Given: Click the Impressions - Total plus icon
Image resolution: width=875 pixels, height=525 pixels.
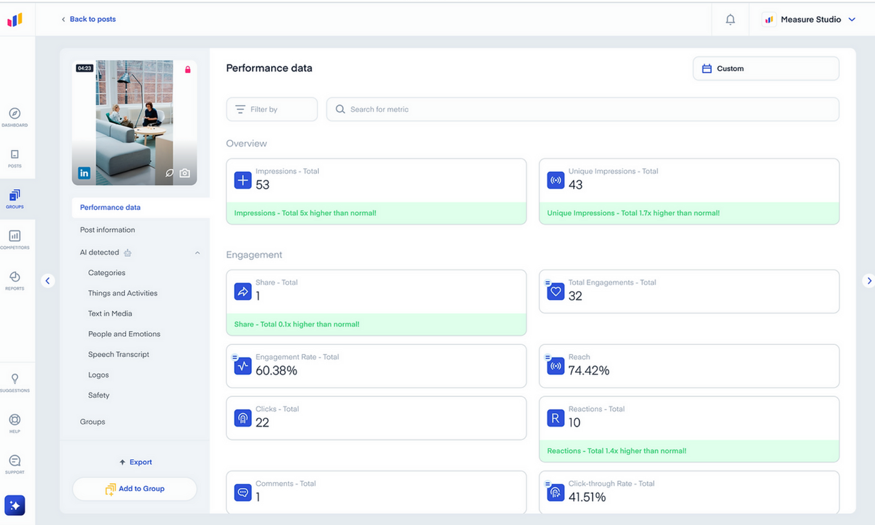Looking at the screenshot, I should coord(243,181).
